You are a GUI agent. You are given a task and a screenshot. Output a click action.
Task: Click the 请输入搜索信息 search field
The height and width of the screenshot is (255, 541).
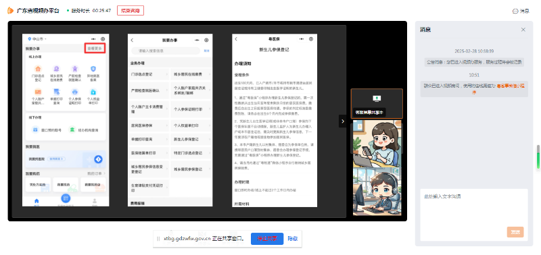(166, 51)
